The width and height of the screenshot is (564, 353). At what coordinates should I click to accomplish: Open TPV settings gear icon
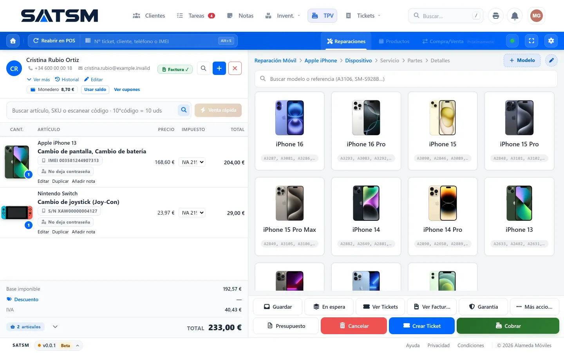pos(551,41)
